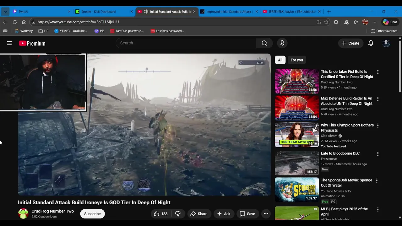Open the Pie bookmark
The image size is (402, 226).
pos(99,31)
